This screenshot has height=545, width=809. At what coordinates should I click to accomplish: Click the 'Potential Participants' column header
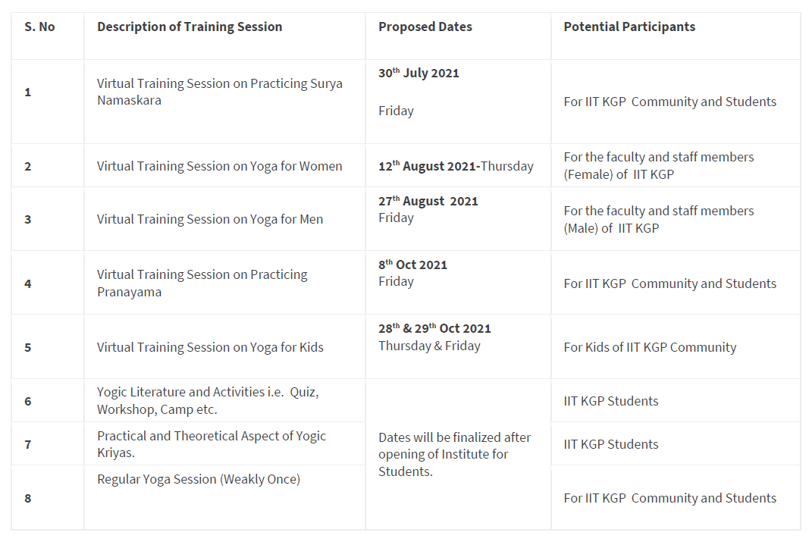point(629,27)
